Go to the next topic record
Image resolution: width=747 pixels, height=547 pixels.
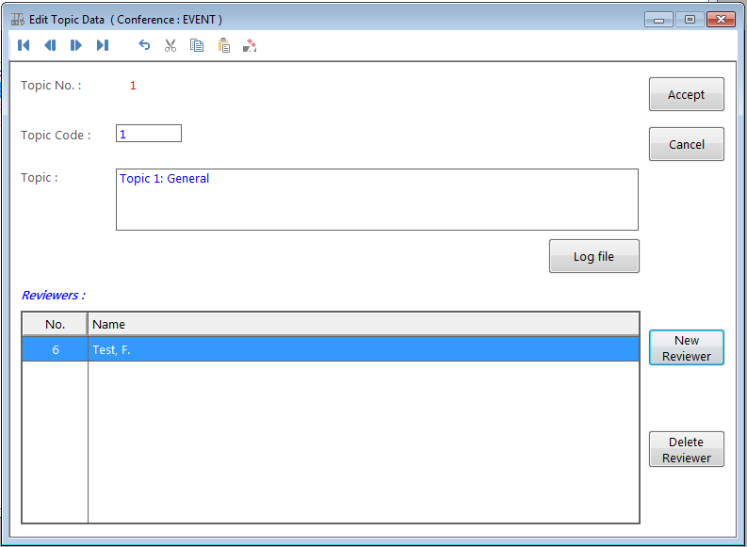(76, 45)
